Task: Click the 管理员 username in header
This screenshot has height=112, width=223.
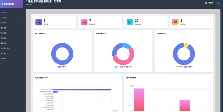Action: click(x=211, y=3)
